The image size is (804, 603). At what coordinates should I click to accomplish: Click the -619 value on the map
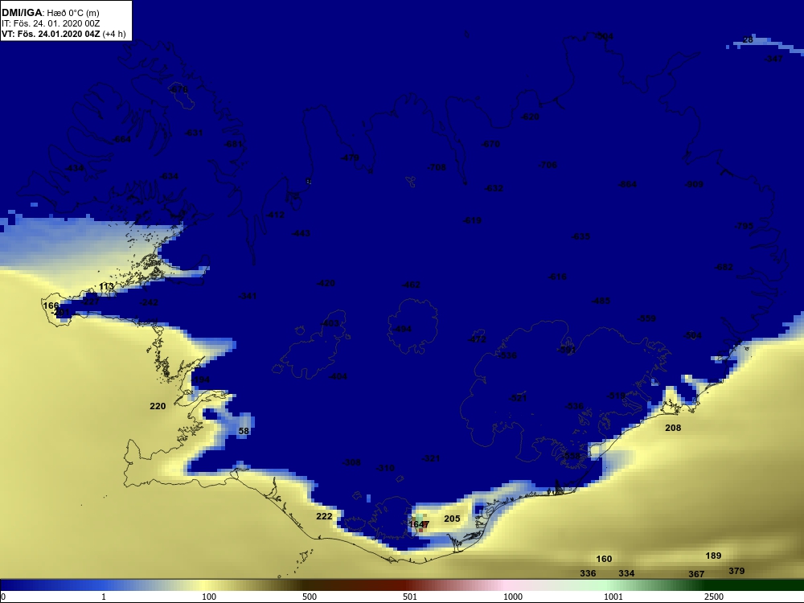click(x=472, y=220)
